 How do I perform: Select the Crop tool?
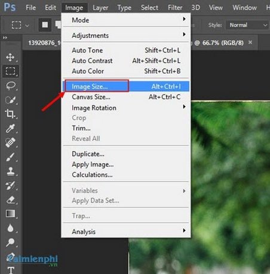click(10, 114)
